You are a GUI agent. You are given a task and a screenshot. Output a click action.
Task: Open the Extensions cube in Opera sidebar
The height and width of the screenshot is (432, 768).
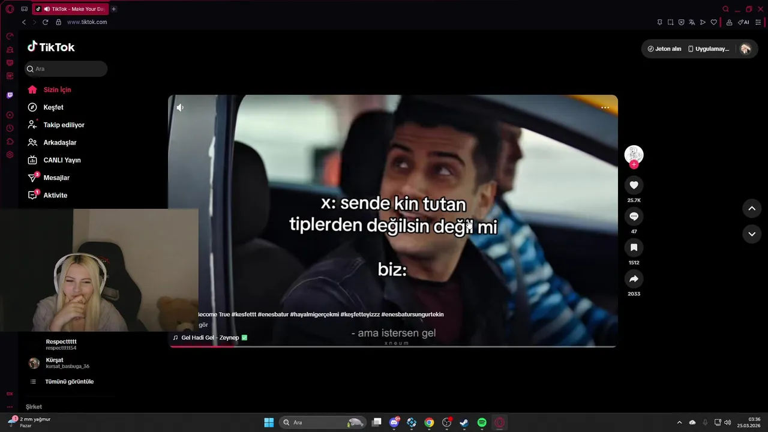click(10, 142)
